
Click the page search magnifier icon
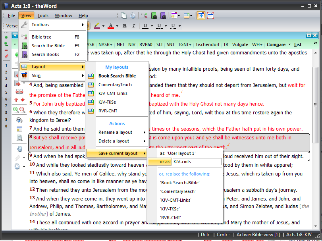[19, 138]
